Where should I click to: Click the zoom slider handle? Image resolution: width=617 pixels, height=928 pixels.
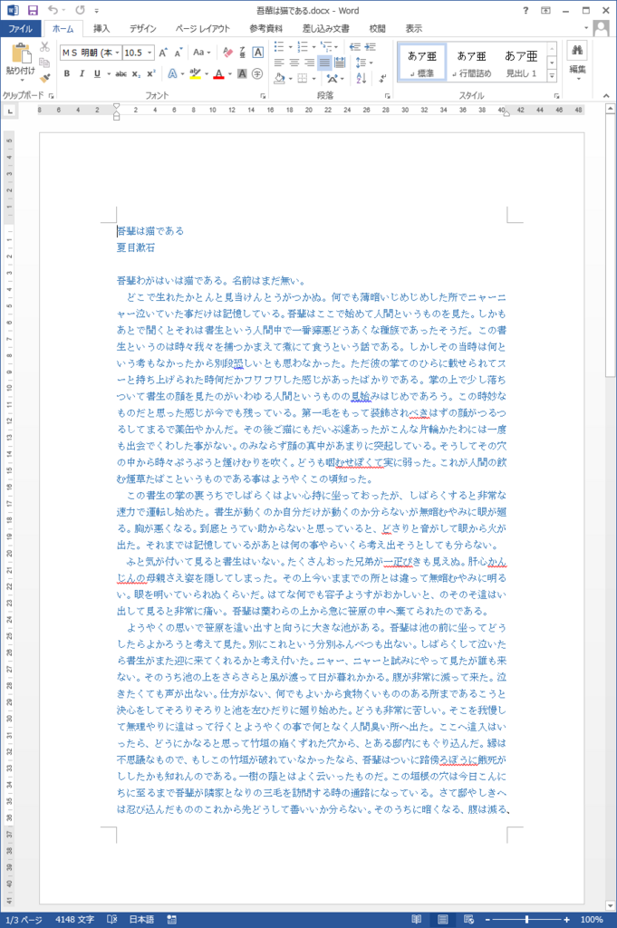click(526, 919)
